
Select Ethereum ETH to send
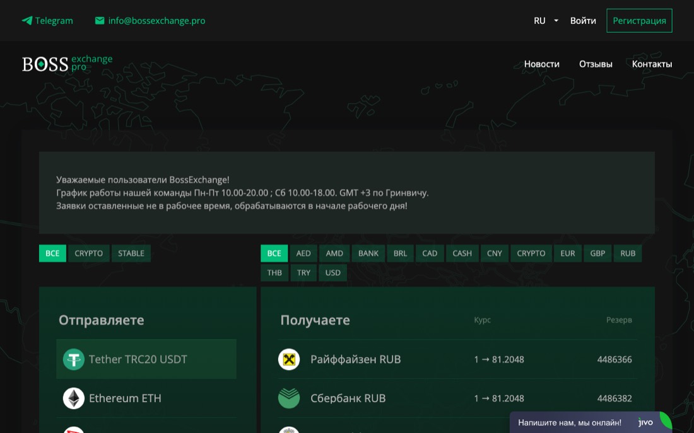pos(146,398)
